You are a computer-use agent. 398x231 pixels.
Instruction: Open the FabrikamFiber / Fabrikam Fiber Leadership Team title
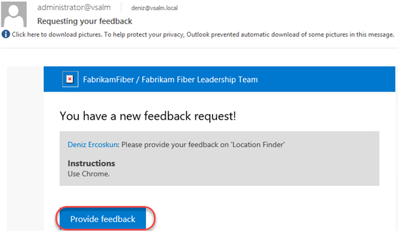(x=170, y=80)
